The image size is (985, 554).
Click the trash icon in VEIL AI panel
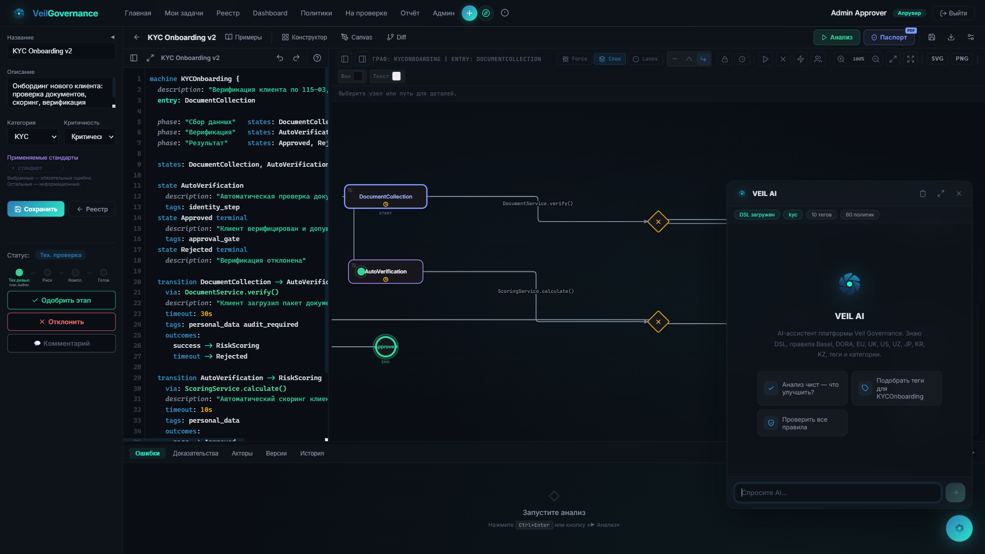[922, 193]
